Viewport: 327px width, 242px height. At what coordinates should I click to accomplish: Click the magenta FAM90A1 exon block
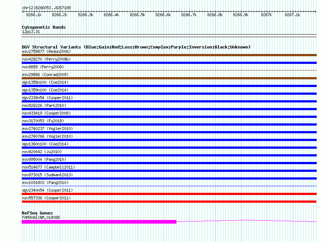[99, 222]
